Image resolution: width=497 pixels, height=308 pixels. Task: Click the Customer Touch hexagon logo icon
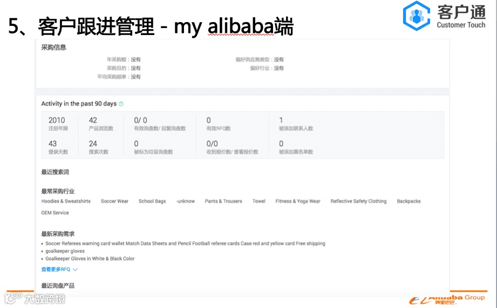tap(417, 16)
